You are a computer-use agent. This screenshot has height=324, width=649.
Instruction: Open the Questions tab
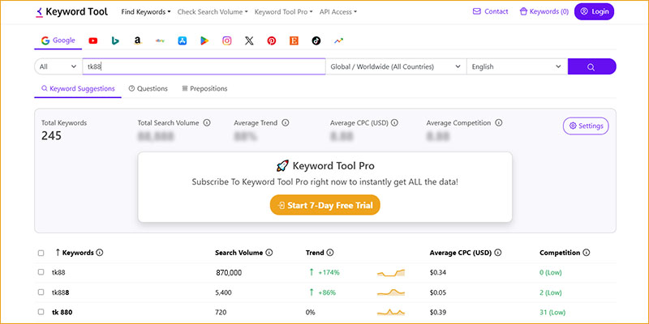pyautogui.click(x=148, y=88)
